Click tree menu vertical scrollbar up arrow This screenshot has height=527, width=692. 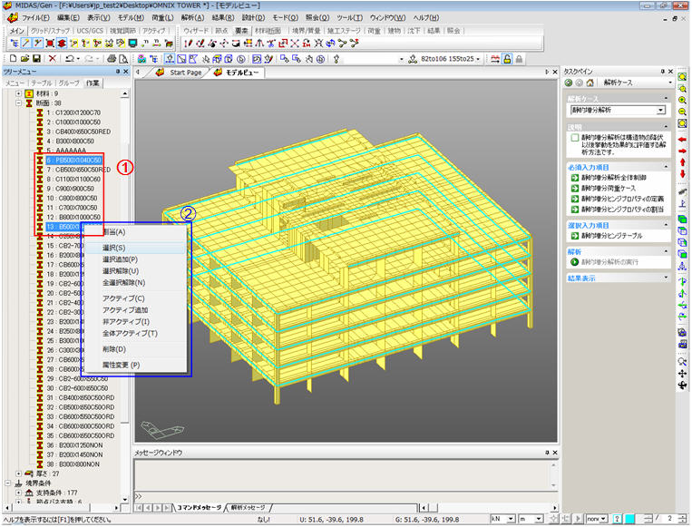coord(125,93)
